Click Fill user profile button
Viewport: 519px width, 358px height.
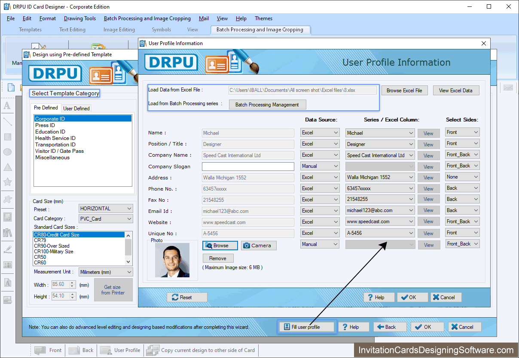pos(306,327)
